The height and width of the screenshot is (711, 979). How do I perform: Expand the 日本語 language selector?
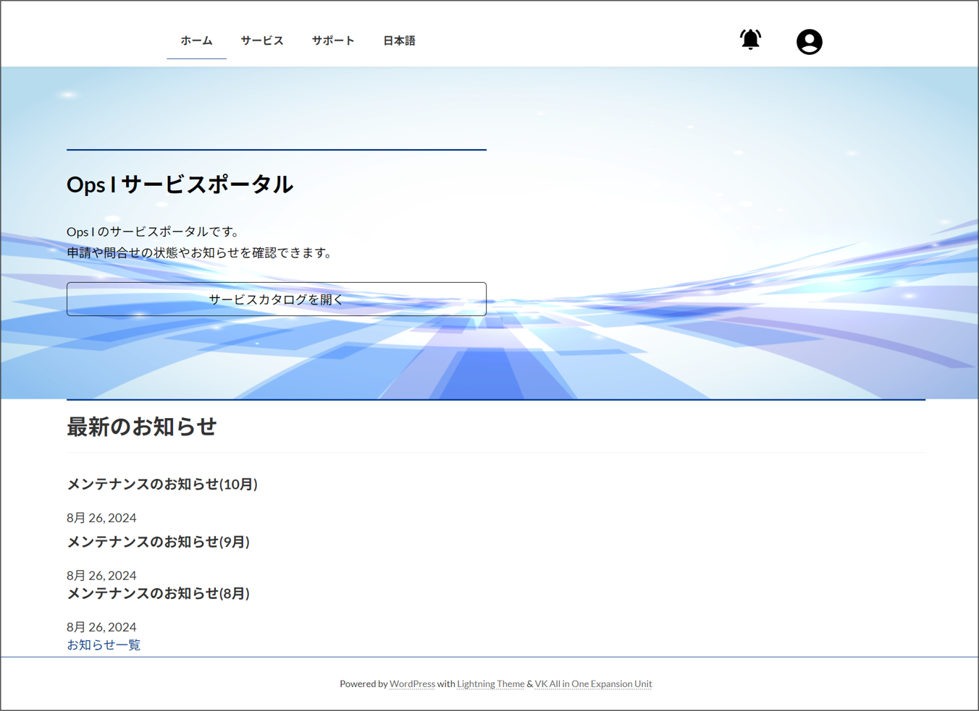coord(399,41)
